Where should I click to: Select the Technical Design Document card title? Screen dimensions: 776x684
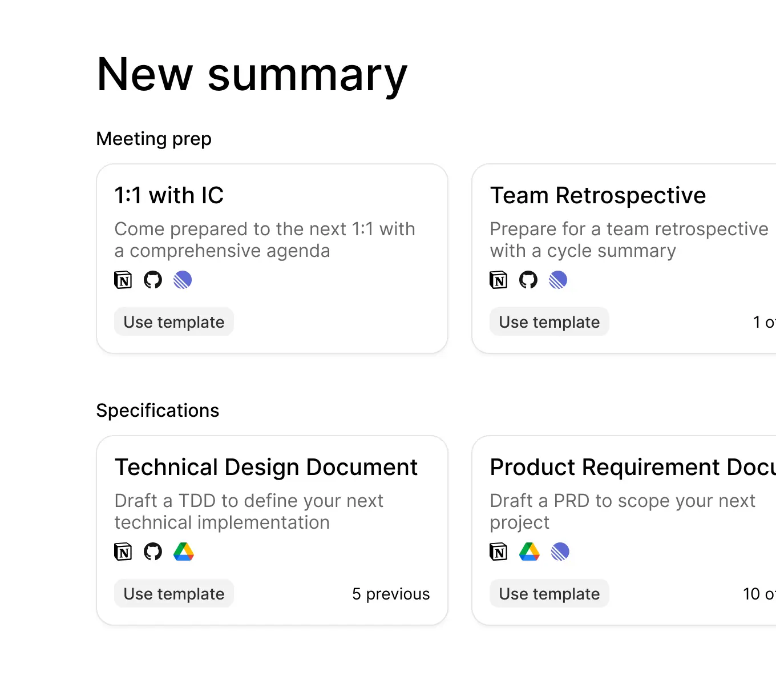(266, 467)
